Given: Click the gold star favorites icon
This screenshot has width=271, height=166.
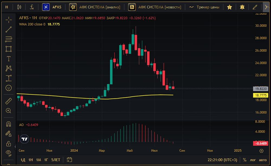Looking at the screenshot, I should (x=230, y=7).
